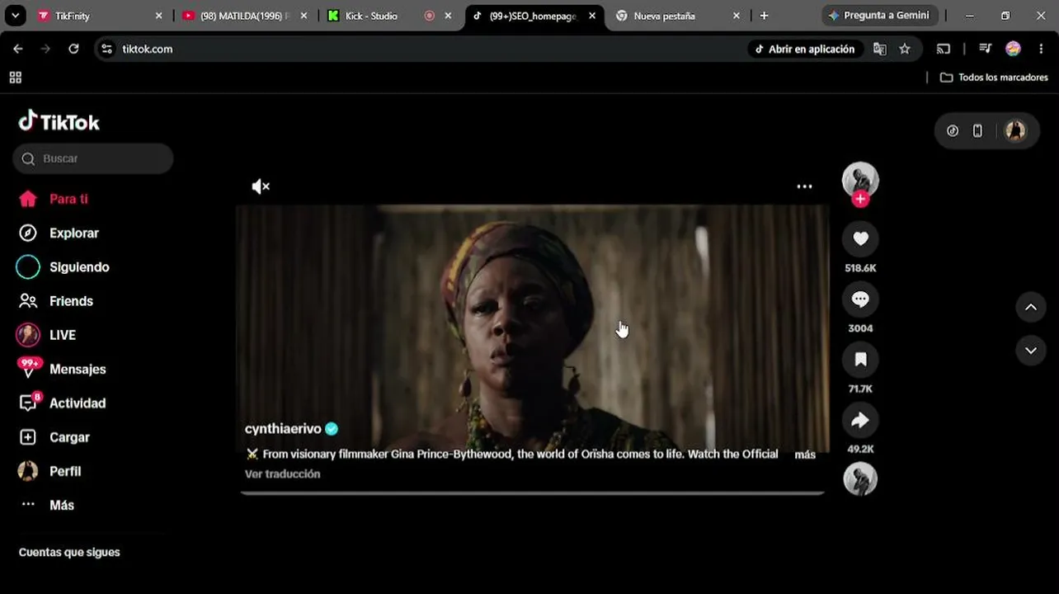Image resolution: width=1059 pixels, height=594 pixels.
Task: Focus the Buscar search field
Action: pyautogui.click(x=93, y=158)
